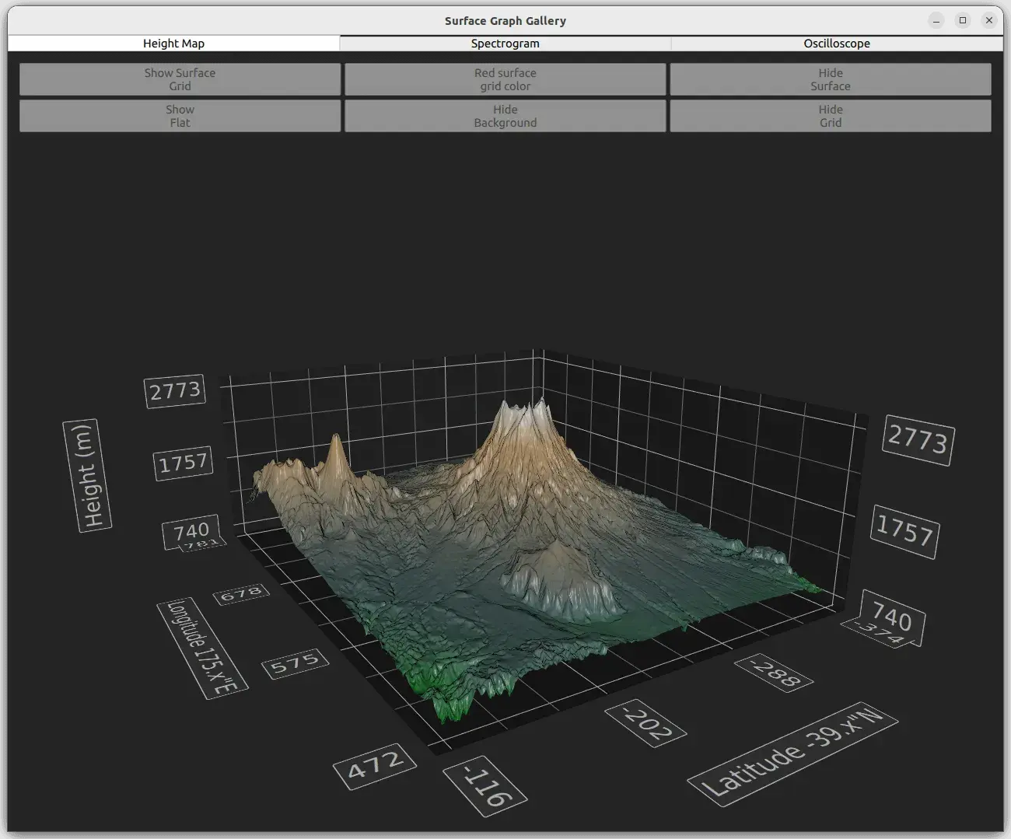The width and height of the screenshot is (1011, 839).
Task: Enable Show Flat shading mode
Action: (x=180, y=115)
